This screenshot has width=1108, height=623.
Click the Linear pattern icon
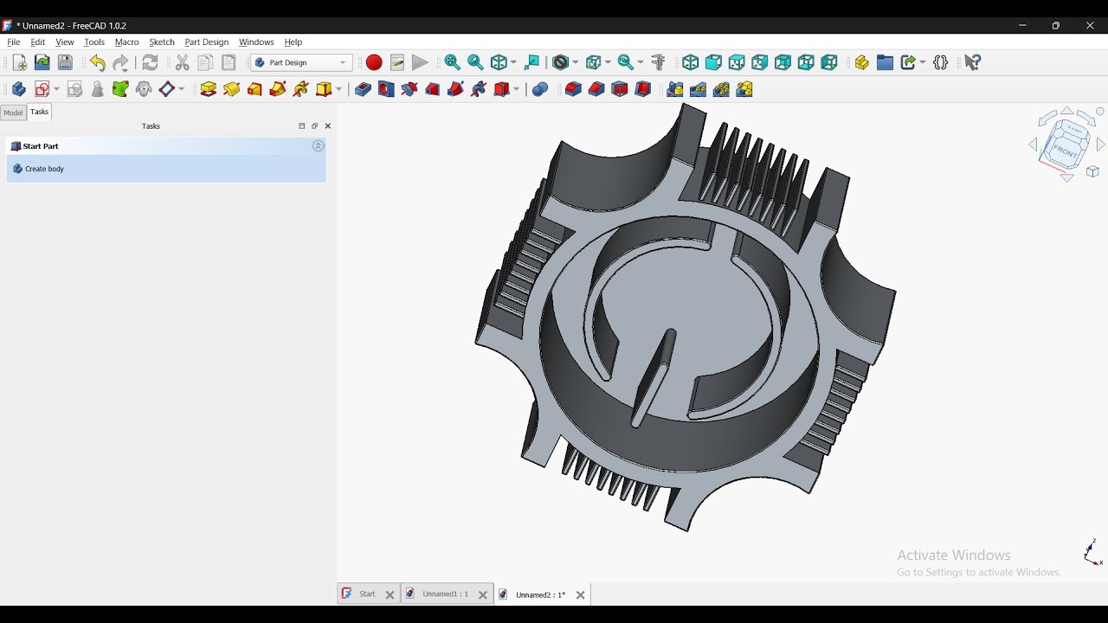pos(699,89)
